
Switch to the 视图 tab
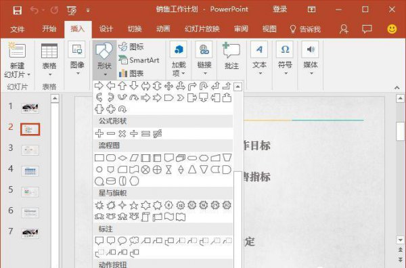(x=269, y=28)
